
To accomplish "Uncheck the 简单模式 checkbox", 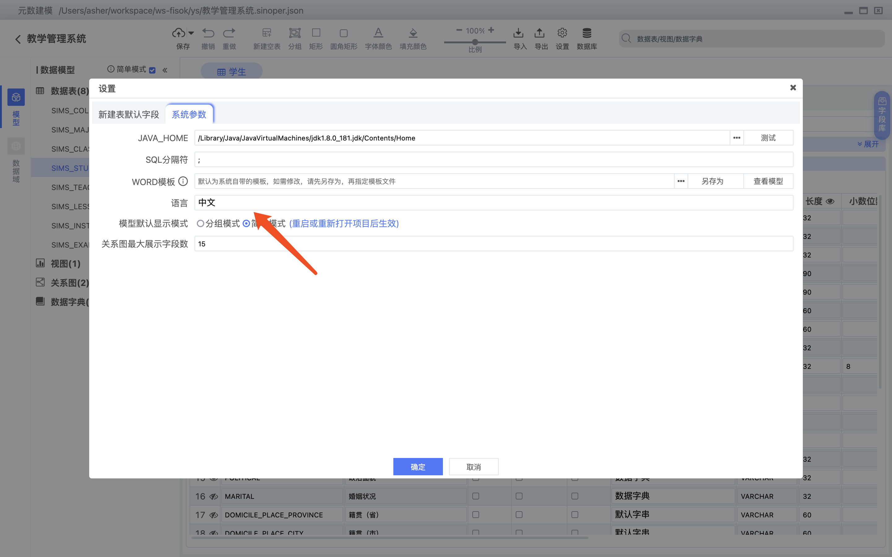I will (x=153, y=70).
